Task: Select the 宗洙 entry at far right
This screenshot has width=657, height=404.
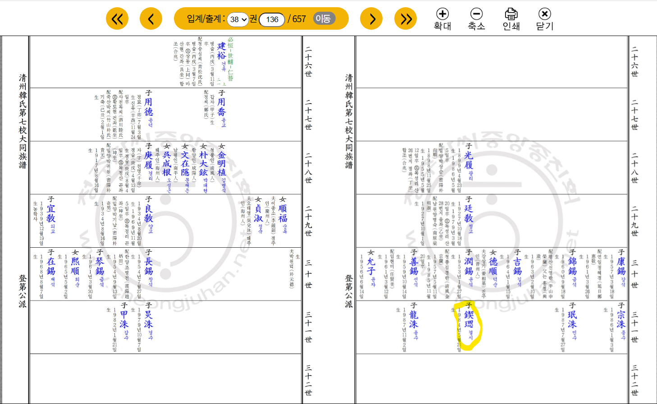Action: (x=621, y=319)
